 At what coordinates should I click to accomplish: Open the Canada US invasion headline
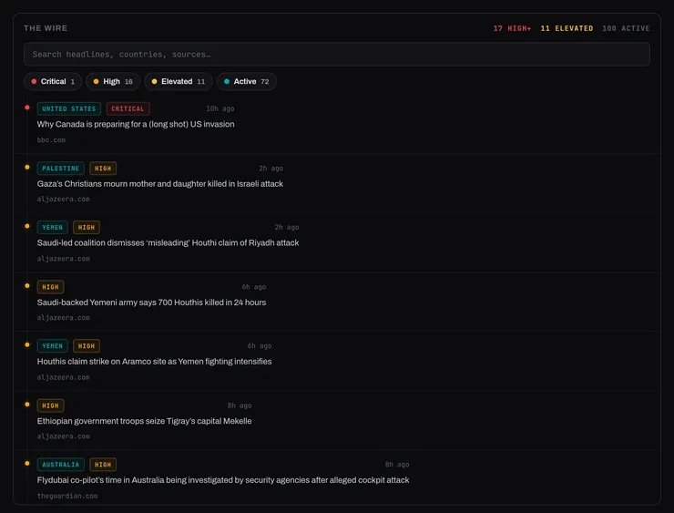click(136, 124)
